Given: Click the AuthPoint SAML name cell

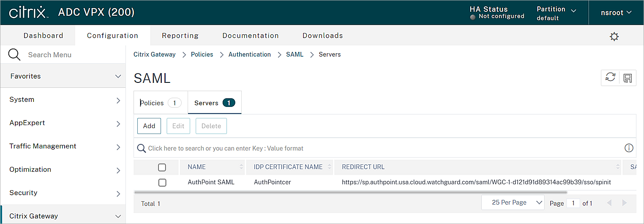Looking at the screenshot, I should (211, 182).
